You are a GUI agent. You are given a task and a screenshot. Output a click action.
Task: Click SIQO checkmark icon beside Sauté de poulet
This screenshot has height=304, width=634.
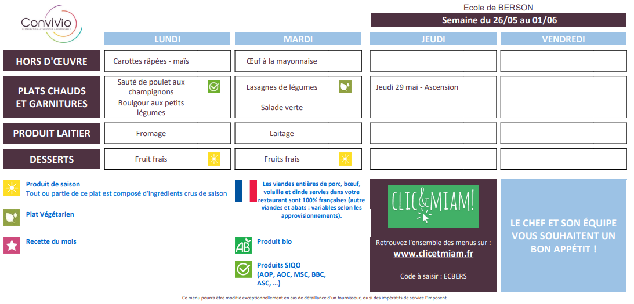click(214, 87)
